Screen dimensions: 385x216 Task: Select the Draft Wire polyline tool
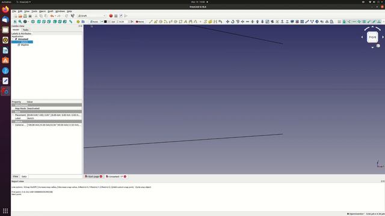156,22
